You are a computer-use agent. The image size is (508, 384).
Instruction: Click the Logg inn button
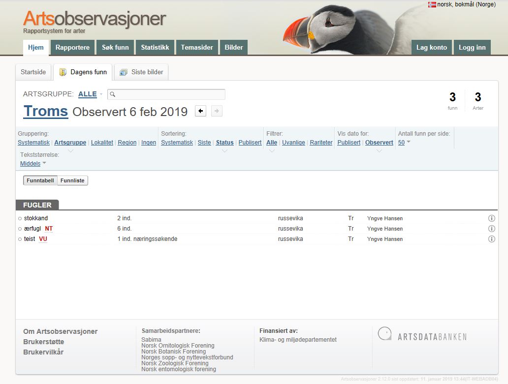[472, 47]
